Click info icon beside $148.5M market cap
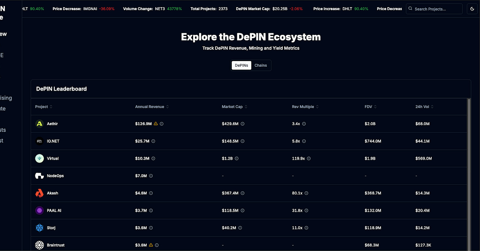This screenshot has width=480, height=251. [x=243, y=141]
